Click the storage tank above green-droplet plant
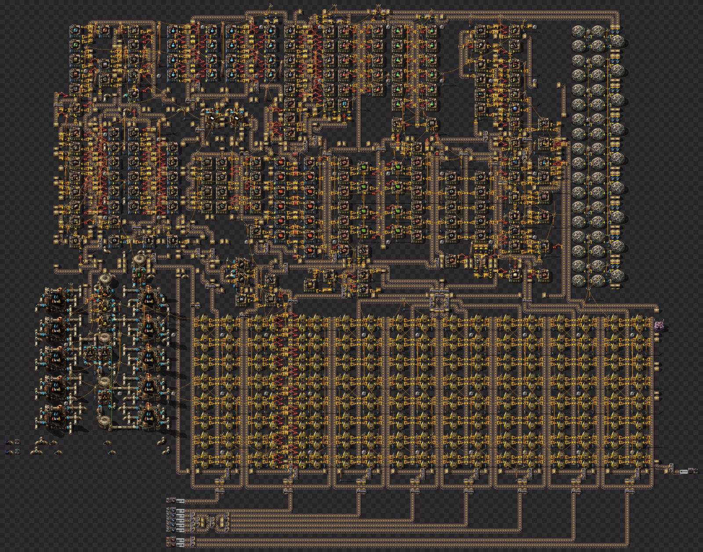The height and width of the screenshot is (552, 703). (x=140, y=258)
